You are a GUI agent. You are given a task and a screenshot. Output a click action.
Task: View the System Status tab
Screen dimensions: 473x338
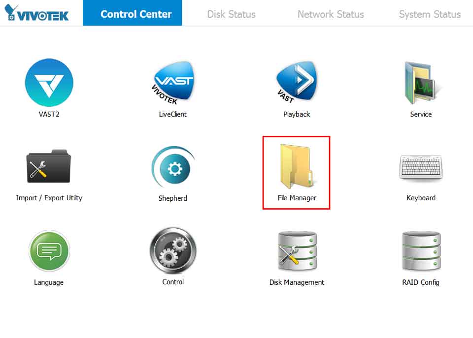pos(430,14)
